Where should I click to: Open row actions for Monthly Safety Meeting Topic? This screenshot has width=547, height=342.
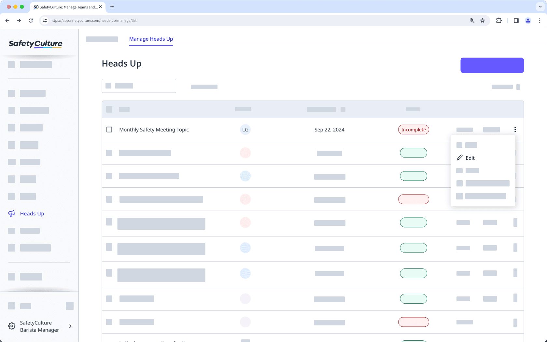point(515,130)
